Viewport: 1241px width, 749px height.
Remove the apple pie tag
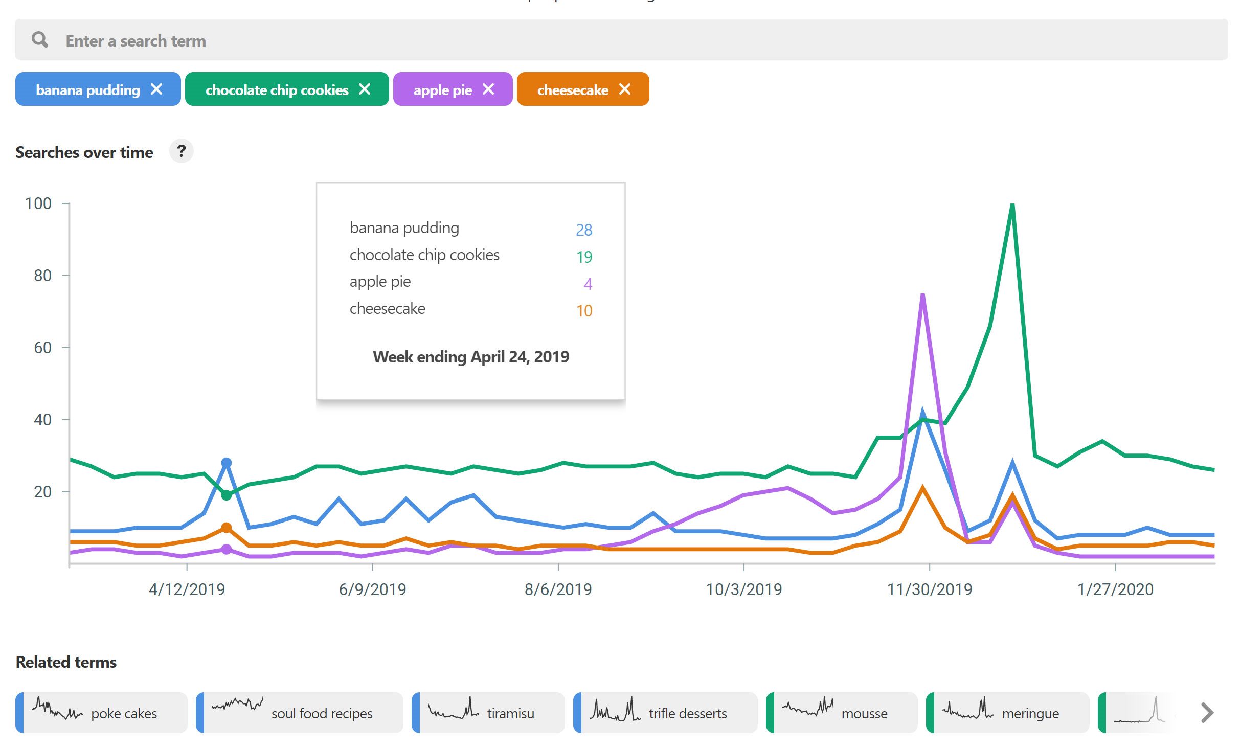click(488, 89)
